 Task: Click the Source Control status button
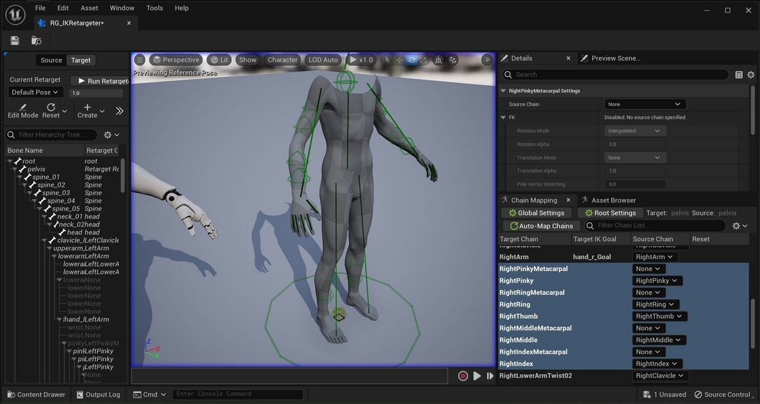(x=722, y=395)
